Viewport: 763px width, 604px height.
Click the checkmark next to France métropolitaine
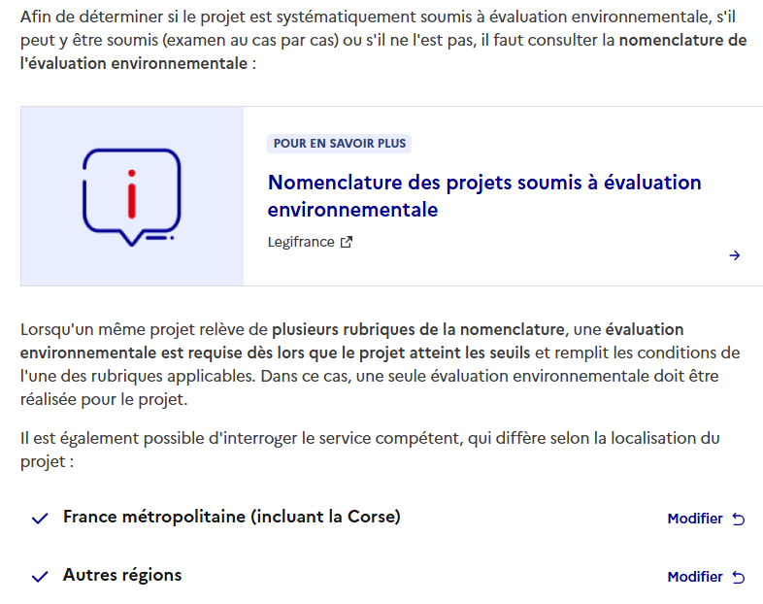pyautogui.click(x=40, y=519)
